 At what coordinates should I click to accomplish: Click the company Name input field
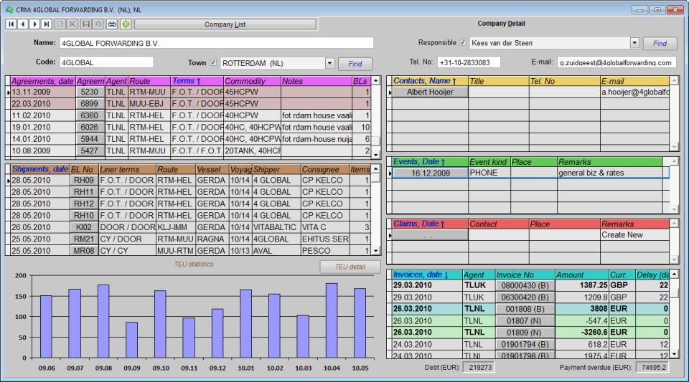coord(216,43)
